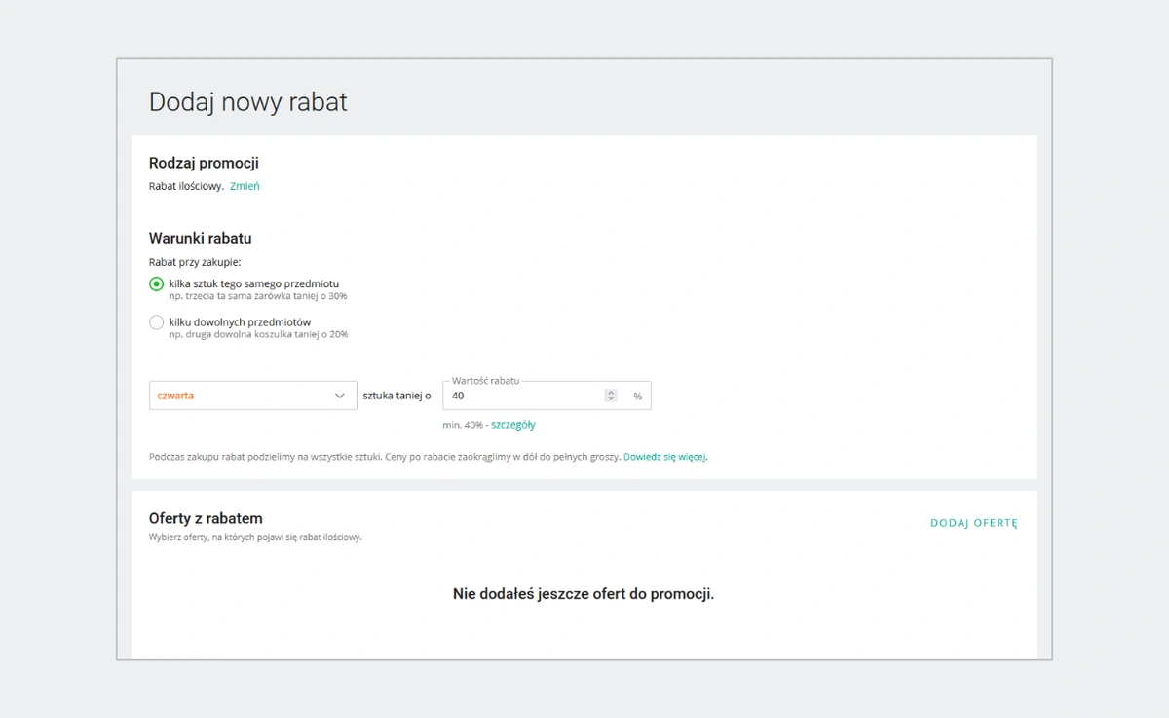The width and height of the screenshot is (1169, 718).
Task: Open the 'czwarta' item-number dropdown
Action: tap(252, 396)
